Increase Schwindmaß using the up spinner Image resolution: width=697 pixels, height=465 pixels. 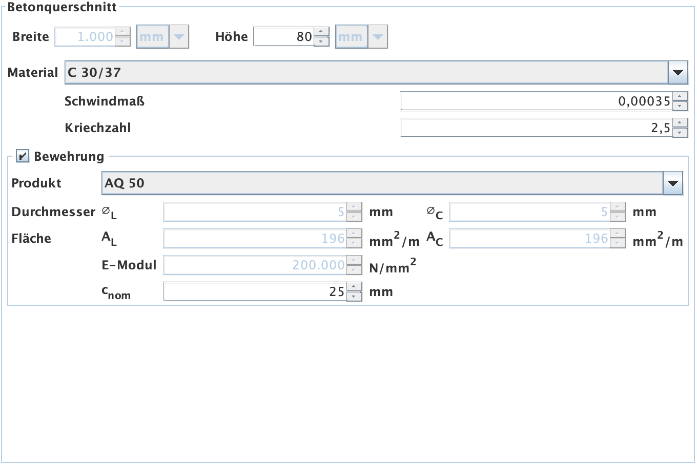[680, 96]
